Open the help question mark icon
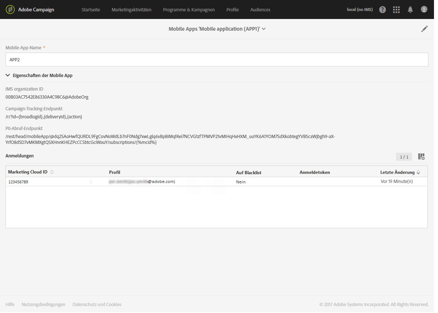 (x=383, y=10)
